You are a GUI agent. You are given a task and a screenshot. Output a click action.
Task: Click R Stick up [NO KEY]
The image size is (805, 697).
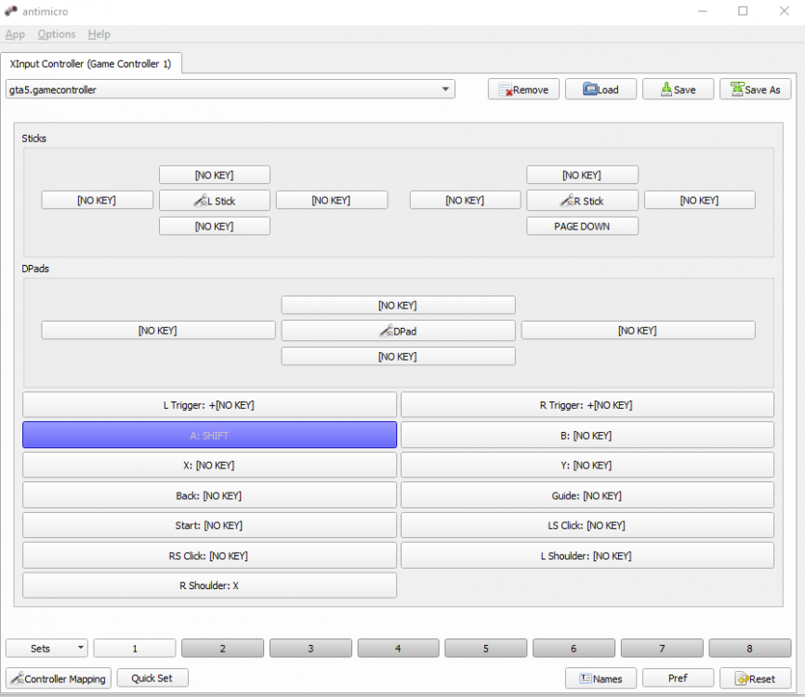pos(582,175)
